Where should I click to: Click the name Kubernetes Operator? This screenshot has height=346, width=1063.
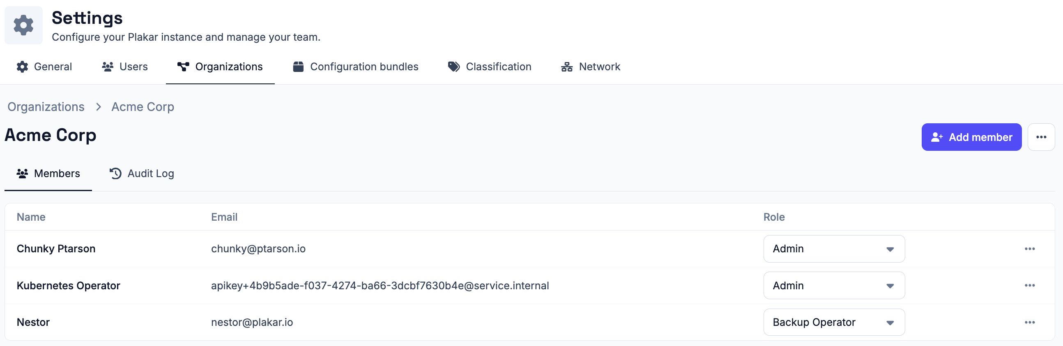68,286
